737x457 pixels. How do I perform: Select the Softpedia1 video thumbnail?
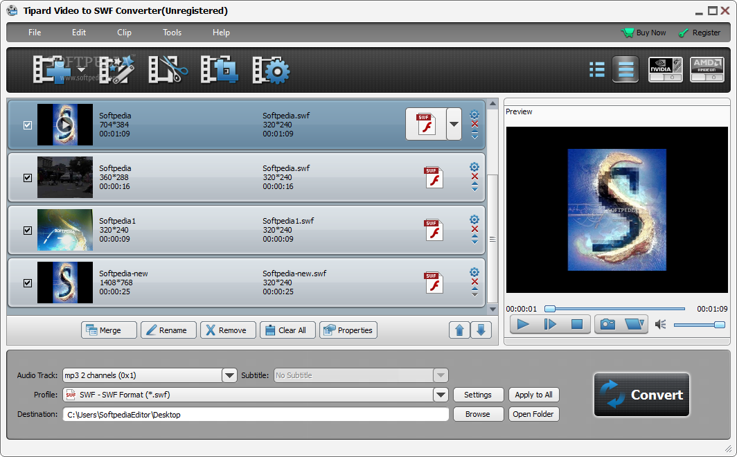point(65,230)
